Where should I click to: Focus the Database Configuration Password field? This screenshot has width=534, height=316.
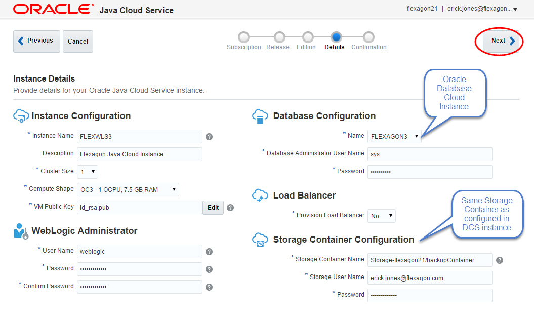click(x=430, y=172)
